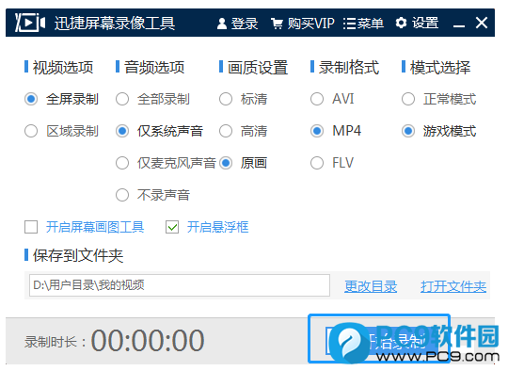Screen dimensions: 508x371
Task: Open the 登录 login option
Action: (237, 24)
